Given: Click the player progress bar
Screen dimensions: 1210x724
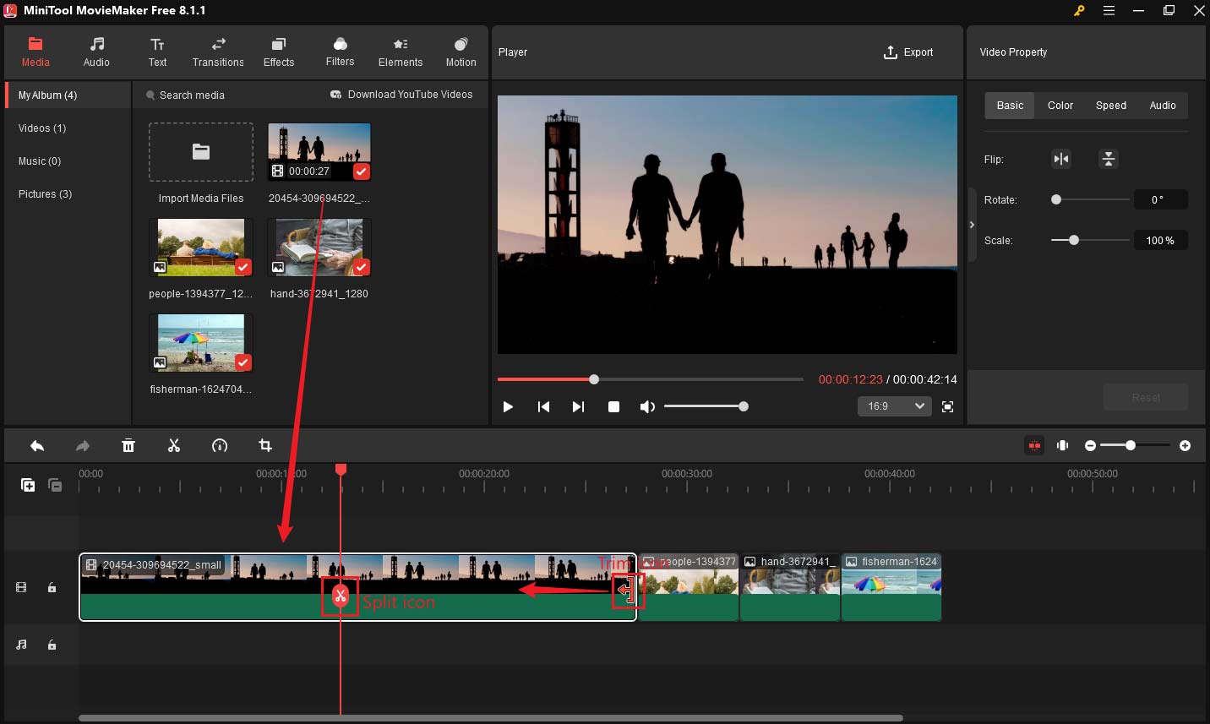Looking at the screenshot, I should (650, 379).
